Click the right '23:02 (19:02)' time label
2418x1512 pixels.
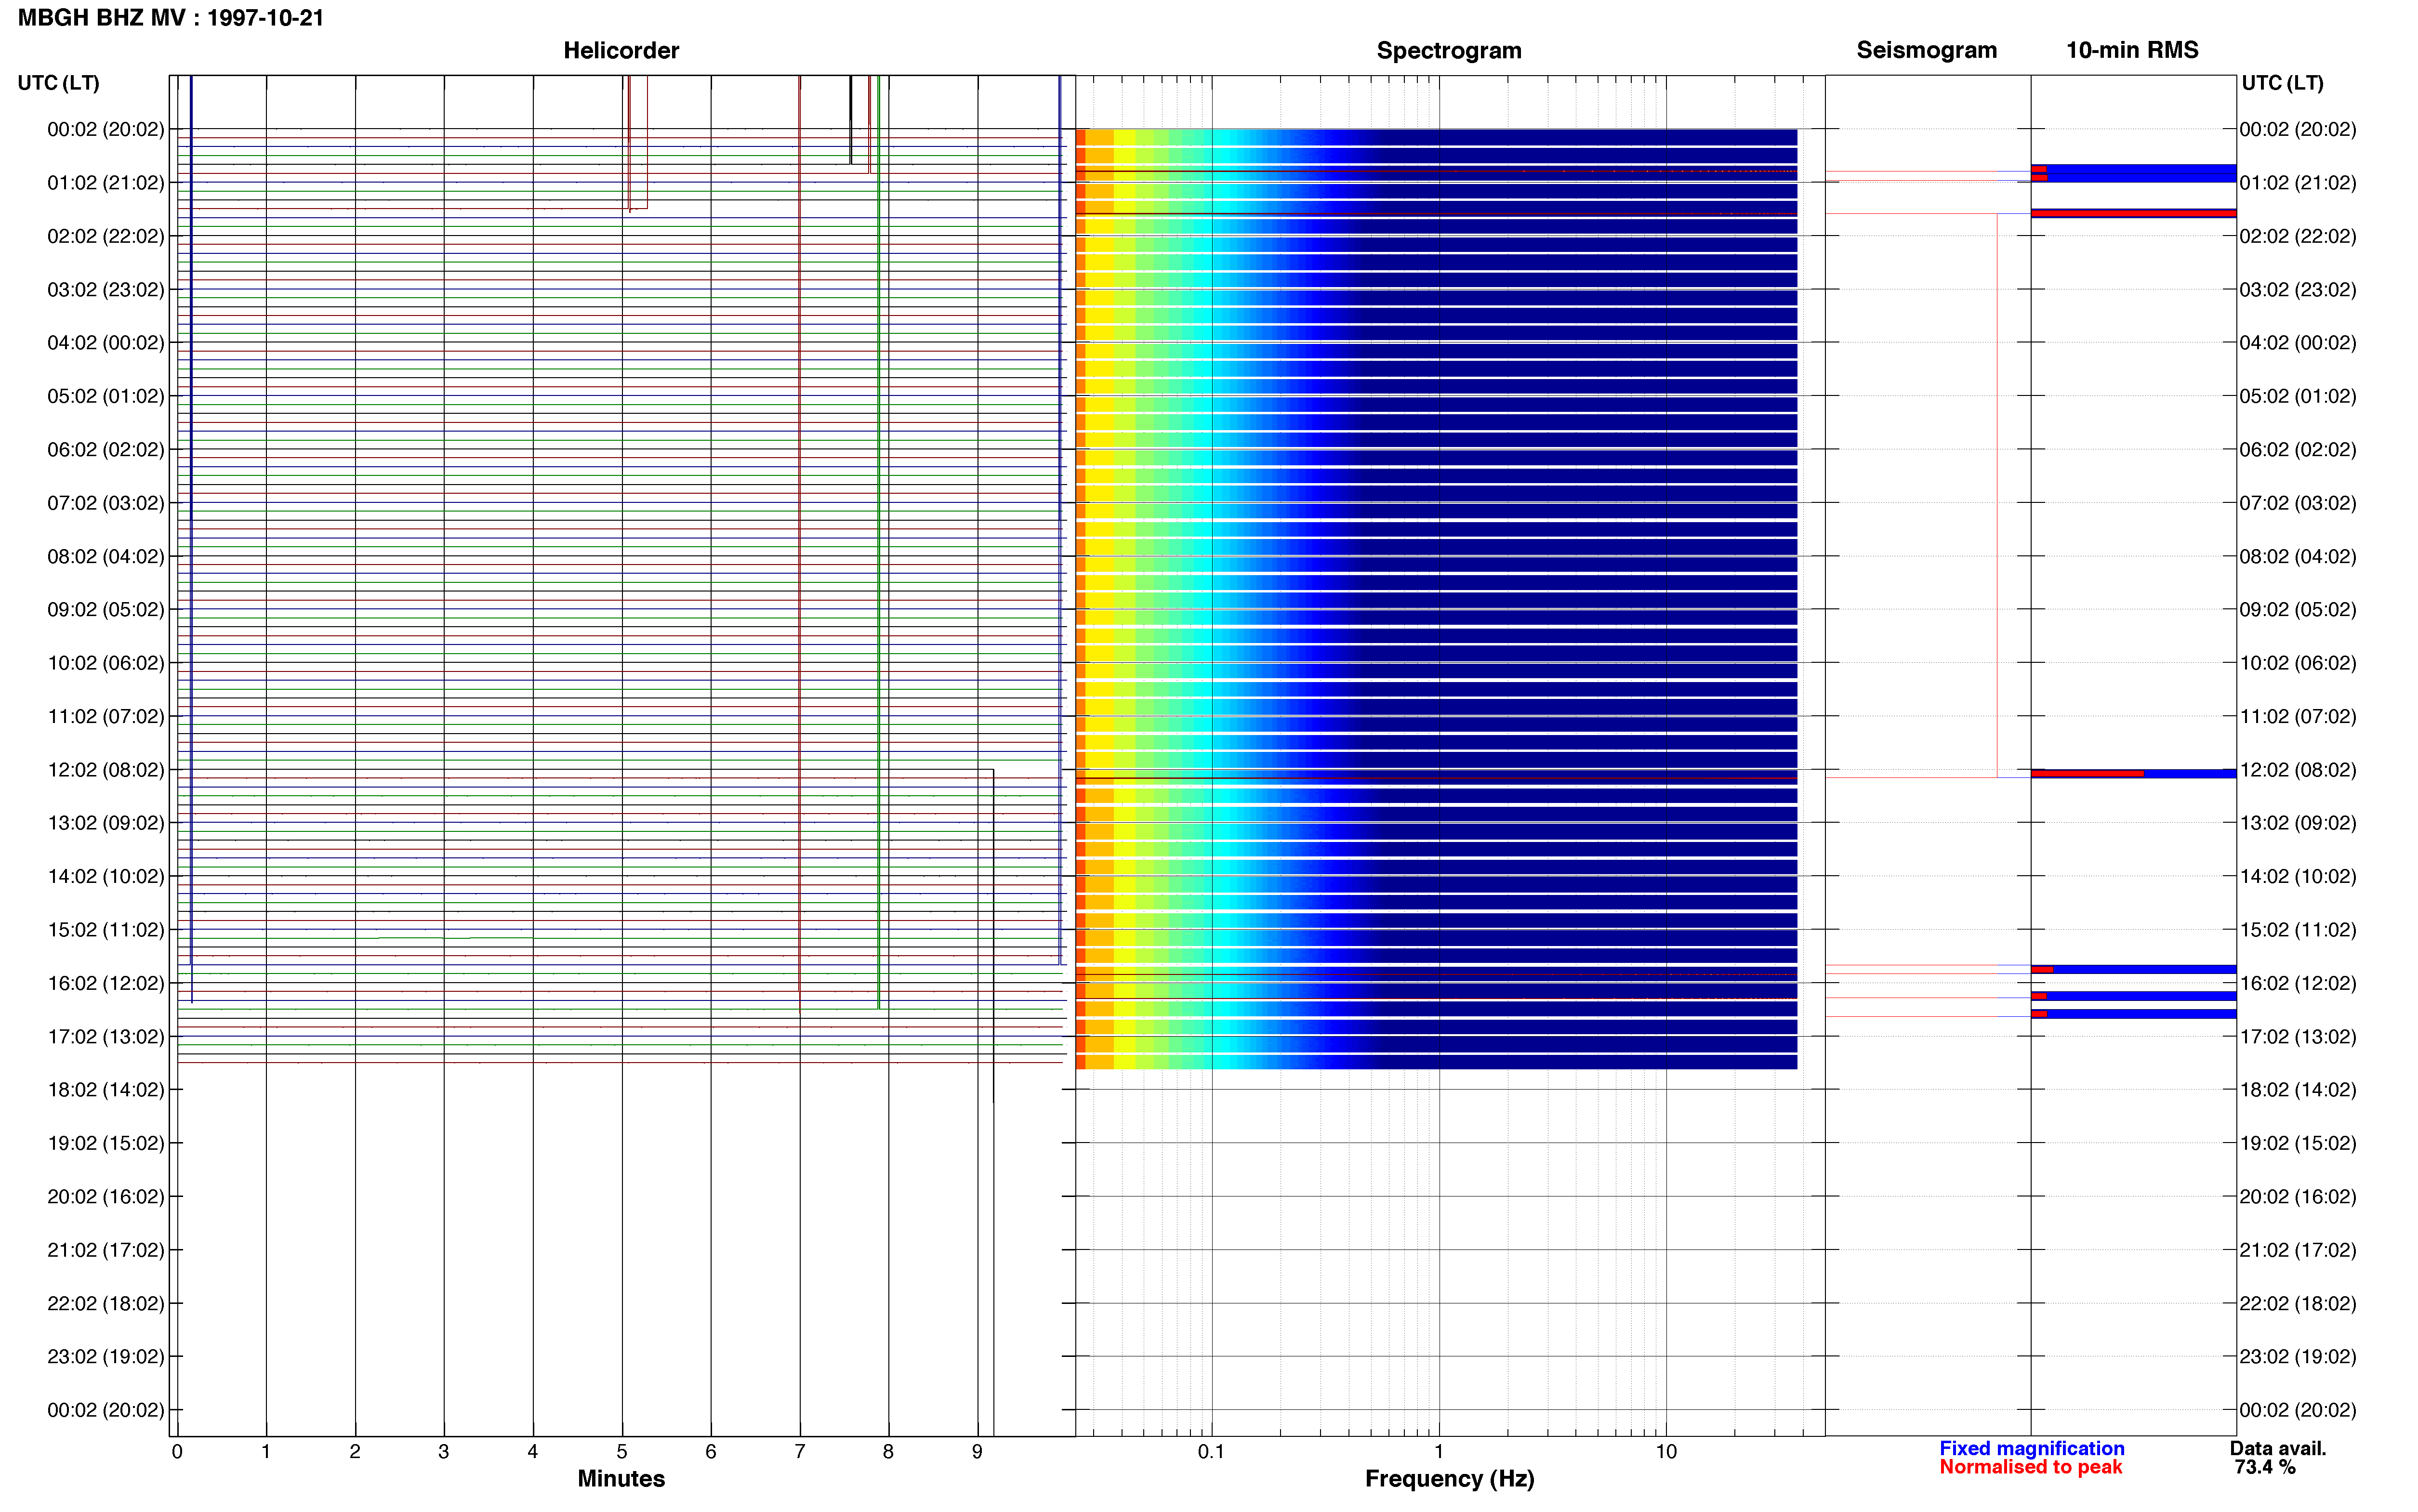pos(2298,1357)
